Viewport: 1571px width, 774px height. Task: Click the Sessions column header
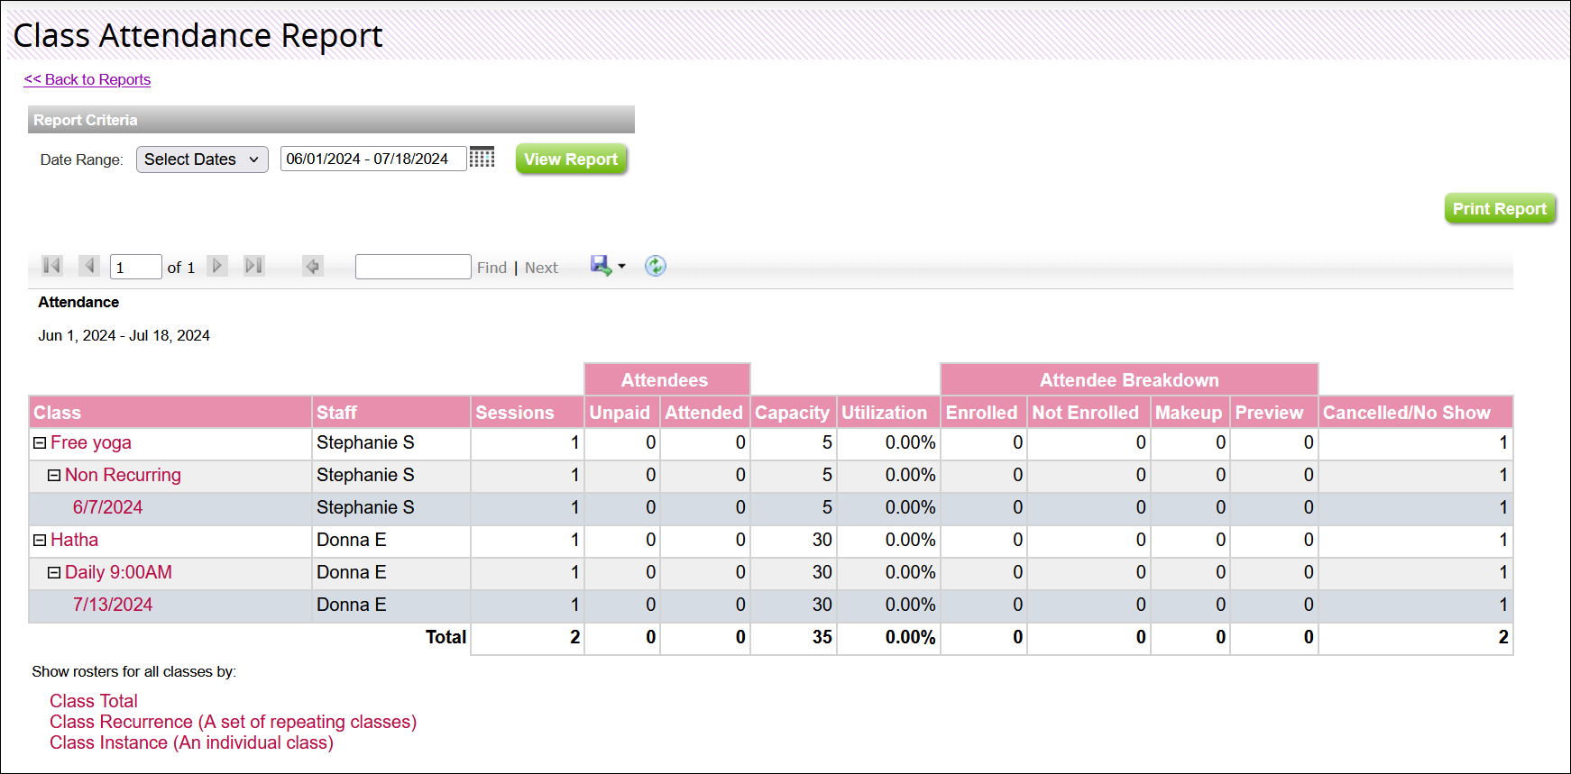(x=528, y=412)
